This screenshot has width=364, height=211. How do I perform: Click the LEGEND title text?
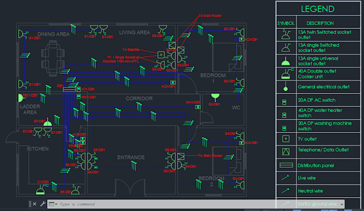click(317, 9)
